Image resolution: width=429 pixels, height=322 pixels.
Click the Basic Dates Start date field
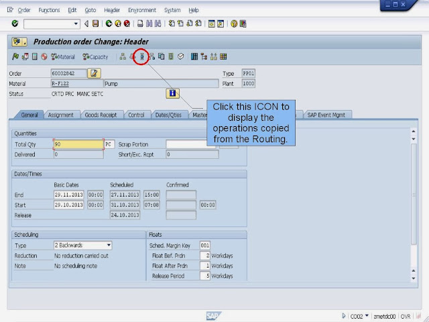(68, 205)
